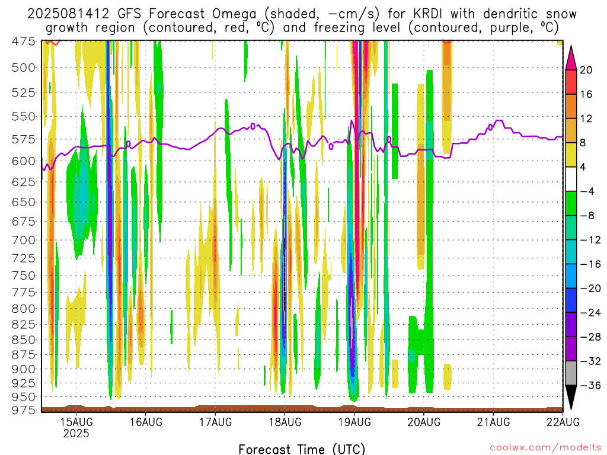Viewport: 607px width, 455px height.
Task: Click the colorbar value 20 label
Action: (586, 70)
